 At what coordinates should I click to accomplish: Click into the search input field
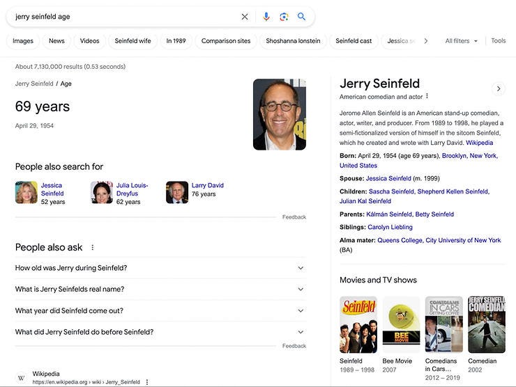tap(125, 17)
